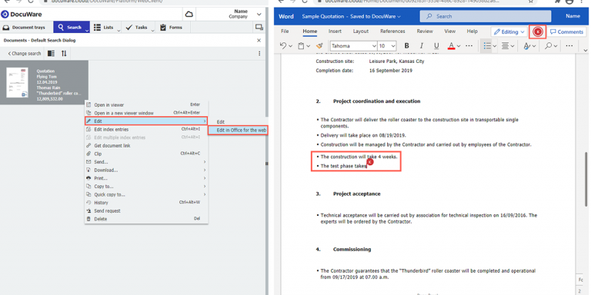Open the Print... submenu

click(146, 178)
